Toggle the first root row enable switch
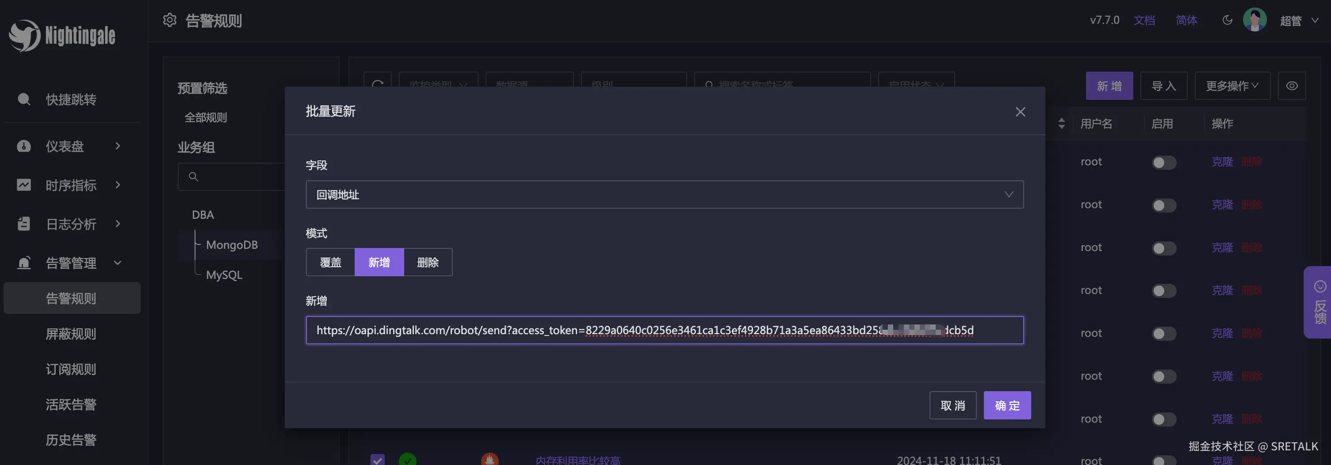1331x465 pixels. pyautogui.click(x=1163, y=162)
